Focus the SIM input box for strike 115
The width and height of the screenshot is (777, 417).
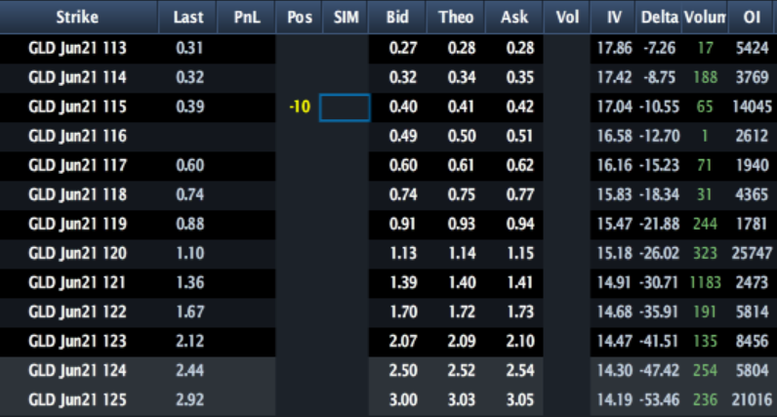click(x=345, y=107)
